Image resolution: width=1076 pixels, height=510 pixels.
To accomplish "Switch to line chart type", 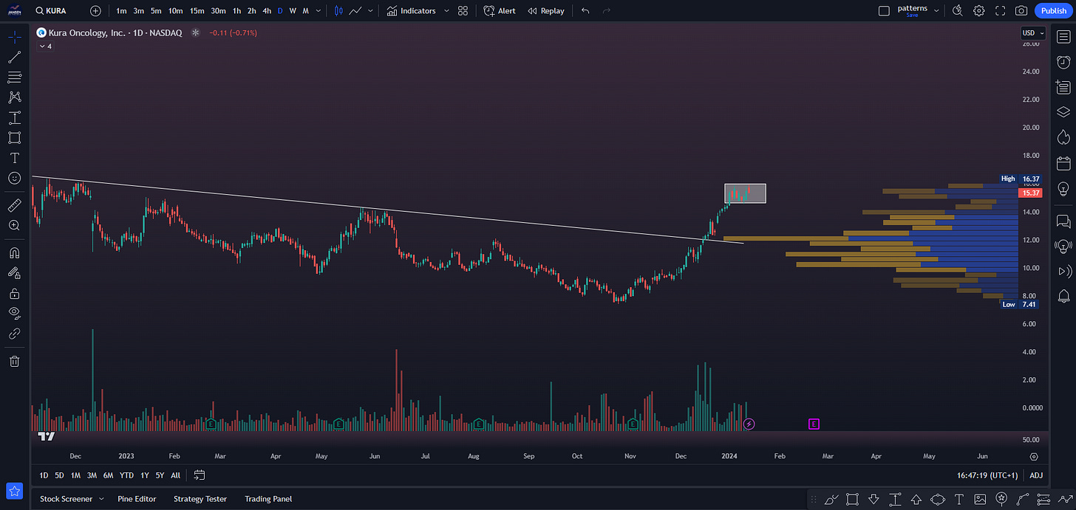I will (x=355, y=11).
